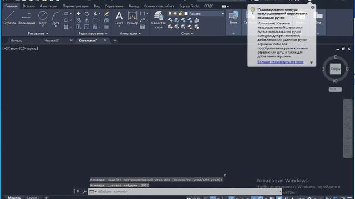Open command line customization wrench

[x=84, y=192]
